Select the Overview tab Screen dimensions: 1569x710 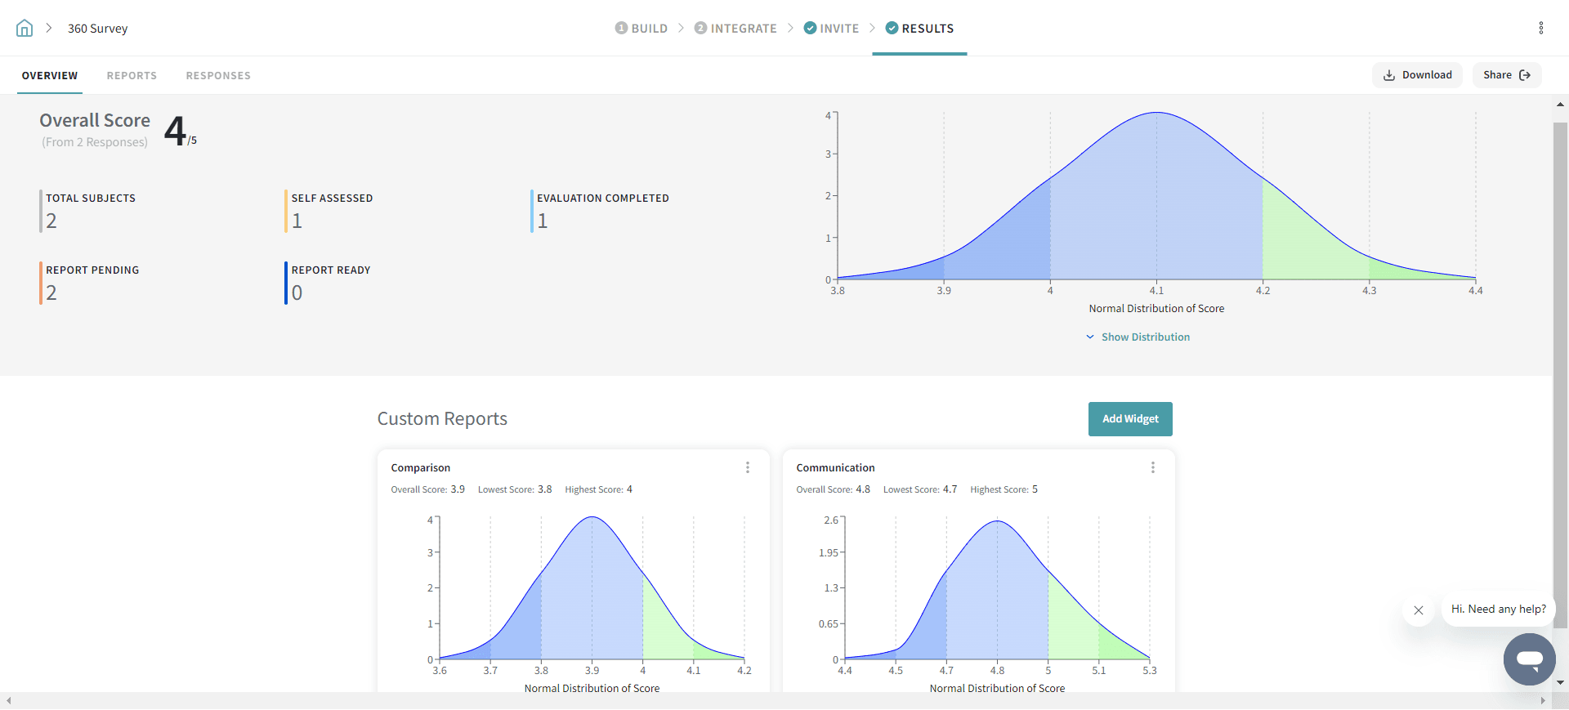pyautogui.click(x=50, y=76)
